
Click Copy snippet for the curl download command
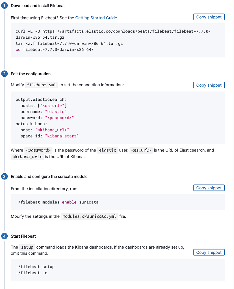pos(209,17)
